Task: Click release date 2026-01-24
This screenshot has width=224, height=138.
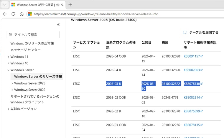Action: (148, 127)
